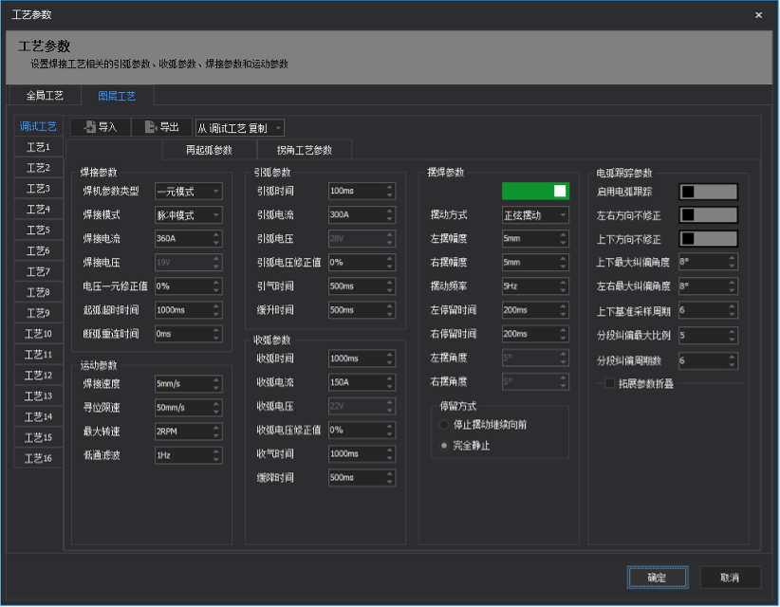Image resolution: width=780 pixels, height=607 pixels.
Task: Check the 拓展参数折叠 checkbox
Action: point(610,383)
